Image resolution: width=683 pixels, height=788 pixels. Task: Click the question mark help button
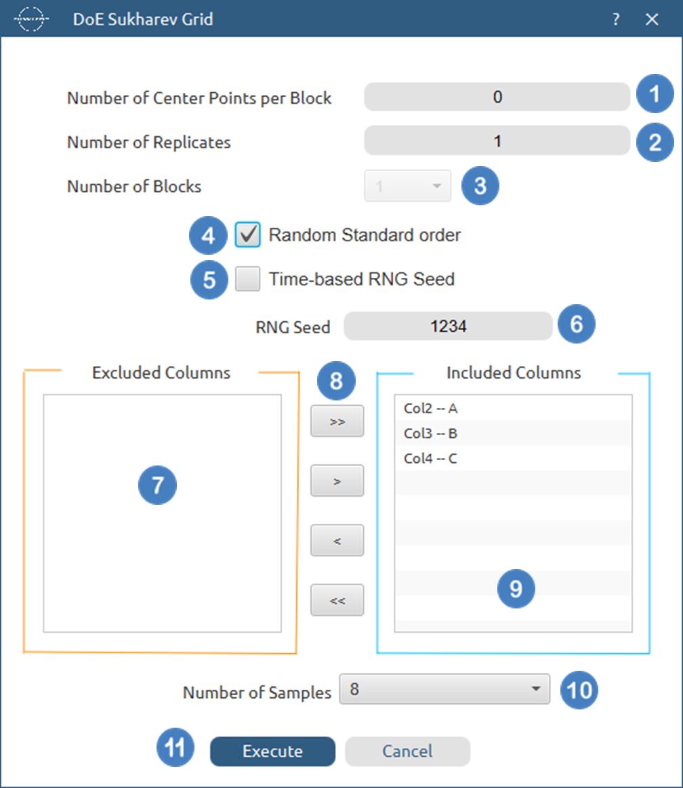(615, 20)
